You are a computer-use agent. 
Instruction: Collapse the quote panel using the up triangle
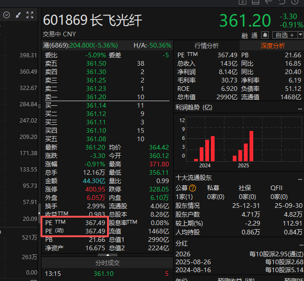point(108,255)
